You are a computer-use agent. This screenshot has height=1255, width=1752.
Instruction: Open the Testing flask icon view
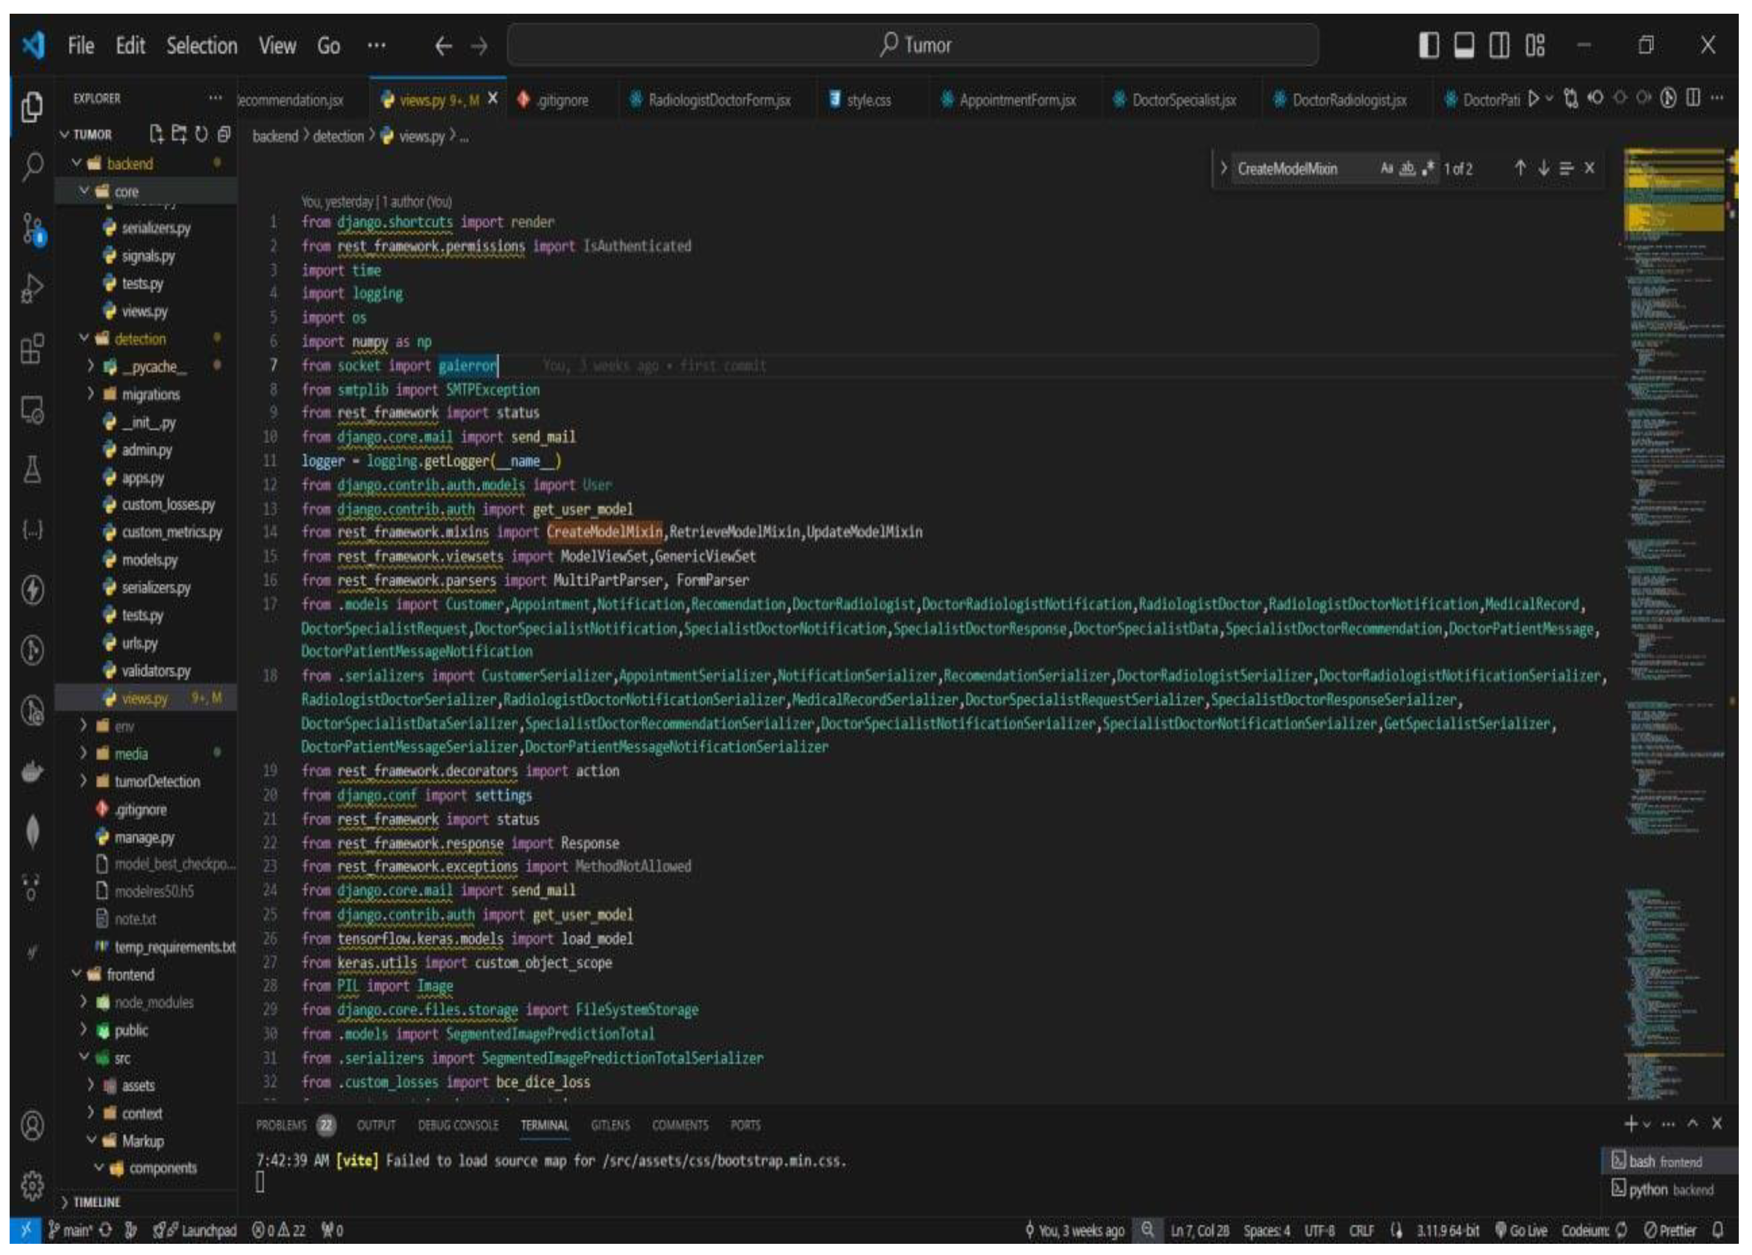pos(33,469)
